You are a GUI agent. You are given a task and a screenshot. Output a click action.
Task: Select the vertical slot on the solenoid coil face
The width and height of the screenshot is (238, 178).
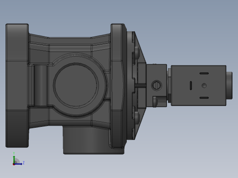[191, 85]
